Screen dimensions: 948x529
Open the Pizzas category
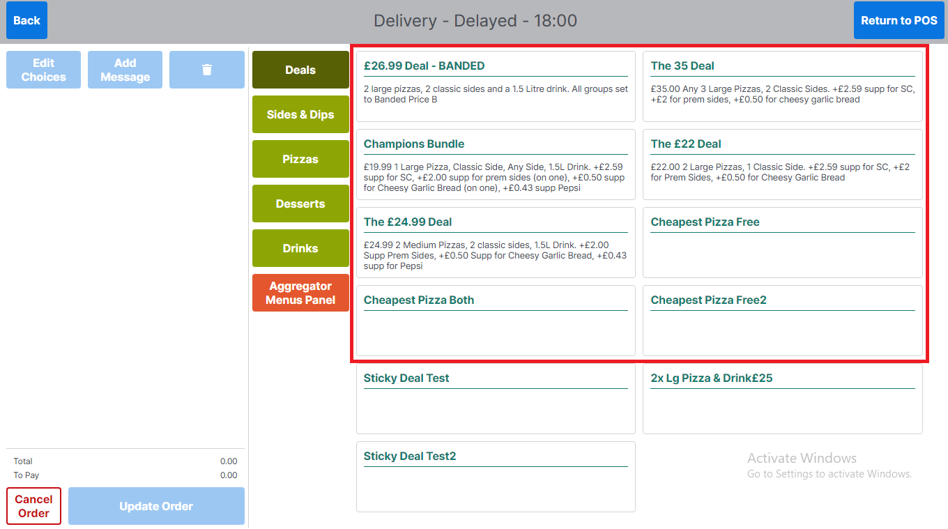point(300,159)
